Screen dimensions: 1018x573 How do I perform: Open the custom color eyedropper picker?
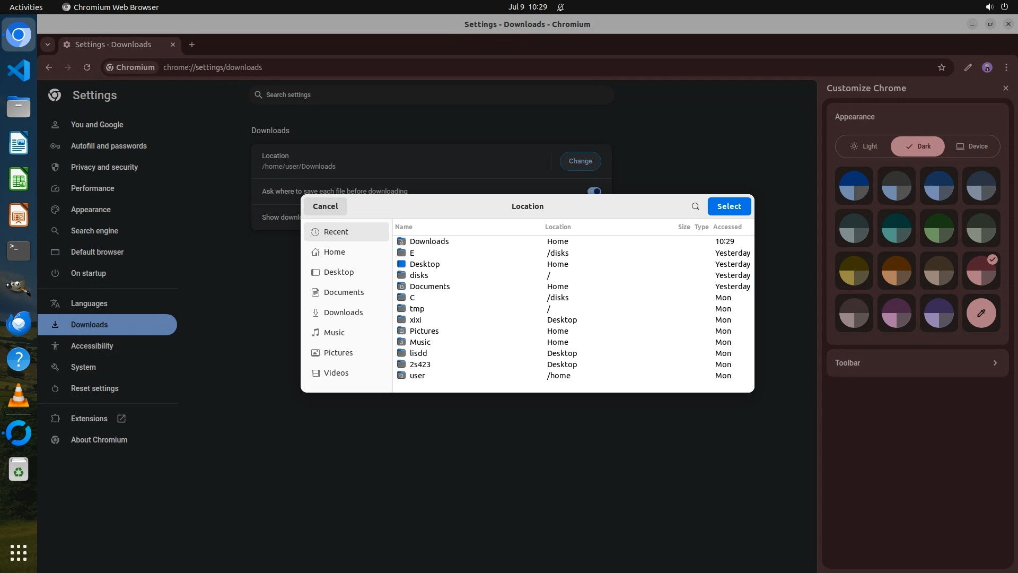pyautogui.click(x=981, y=313)
